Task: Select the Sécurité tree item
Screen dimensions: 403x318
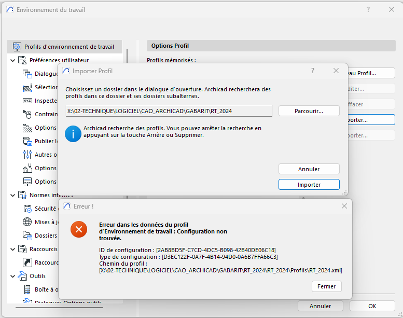Action: coord(46,209)
